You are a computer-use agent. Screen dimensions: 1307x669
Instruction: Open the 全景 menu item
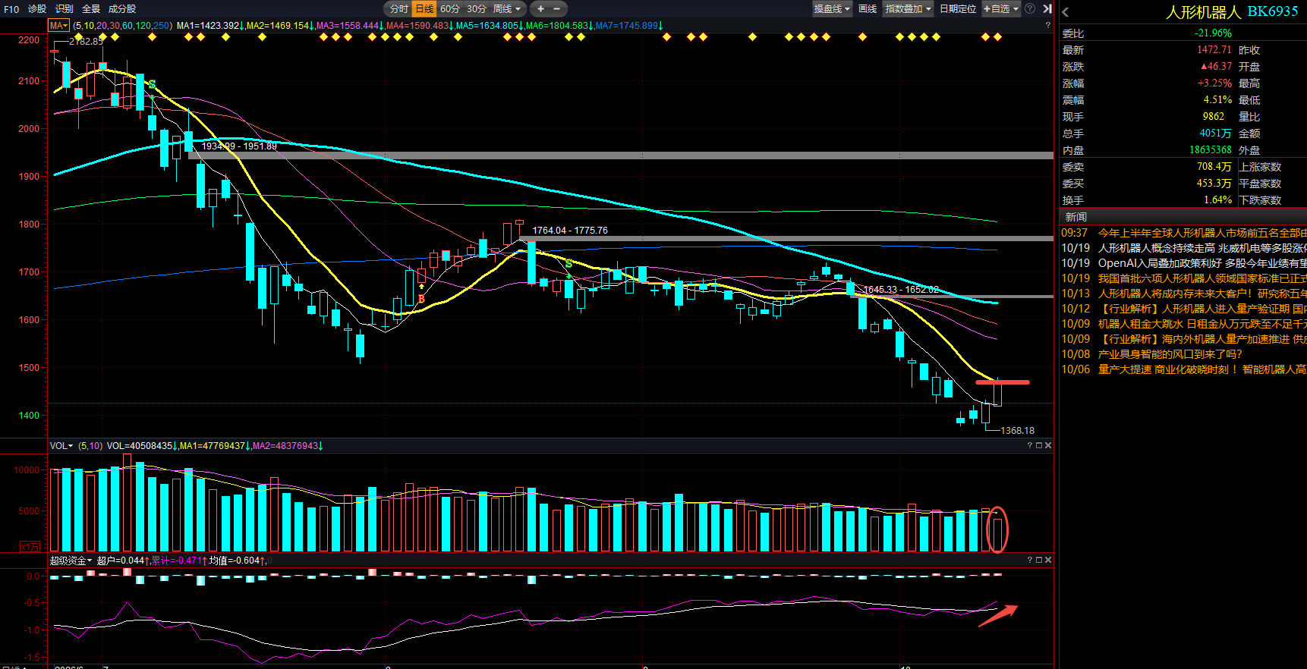[91, 9]
